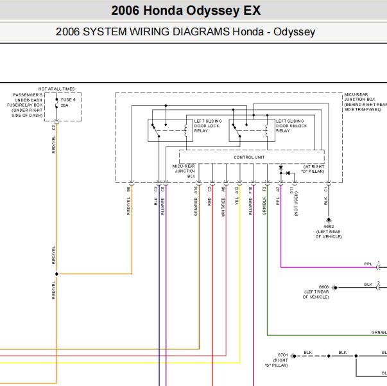Click the 'A7' connector pin label
This screenshot has width=387, height=386.
(278, 189)
